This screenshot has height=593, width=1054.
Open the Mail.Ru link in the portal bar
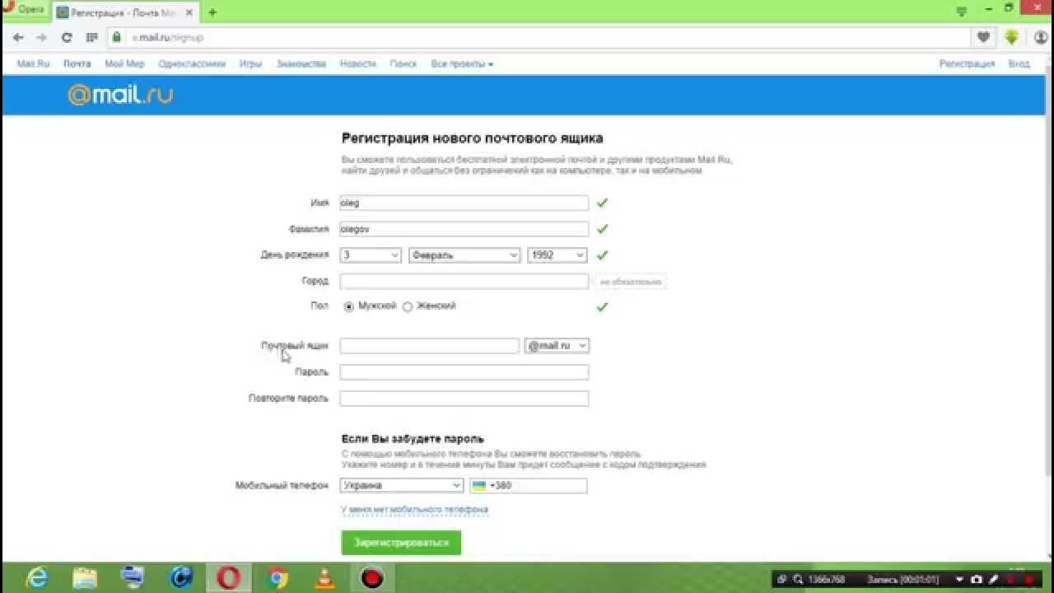point(33,63)
